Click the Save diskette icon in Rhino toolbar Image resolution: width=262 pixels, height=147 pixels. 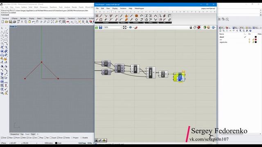(11, 22)
